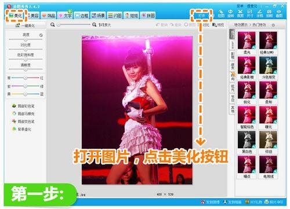Viewport: 290px width, 209px height.
Task: Click the 看图 eye icon in top toolbar
Action: pos(279,13)
